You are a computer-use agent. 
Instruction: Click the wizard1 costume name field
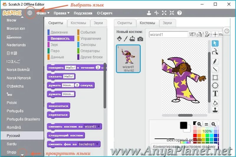click(x=168, y=34)
